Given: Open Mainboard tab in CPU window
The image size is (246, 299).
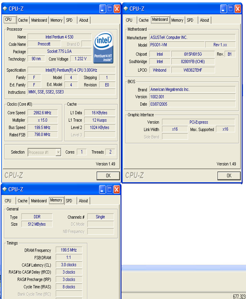Looking at the screenshot, I should [39, 20].
